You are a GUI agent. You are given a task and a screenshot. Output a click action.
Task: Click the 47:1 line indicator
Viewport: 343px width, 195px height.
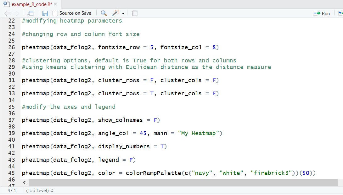12,190
